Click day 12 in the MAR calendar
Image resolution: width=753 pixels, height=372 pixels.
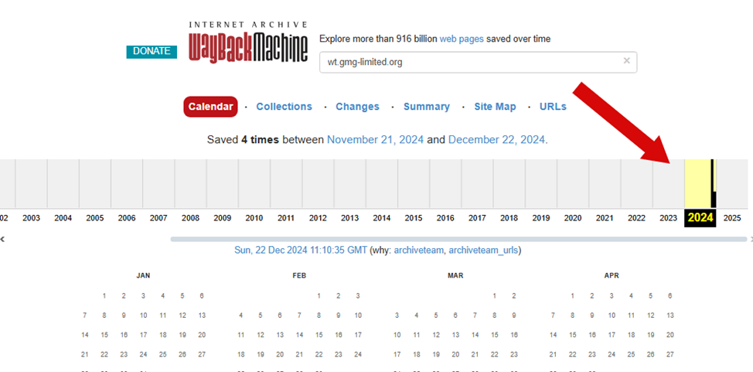436,335
